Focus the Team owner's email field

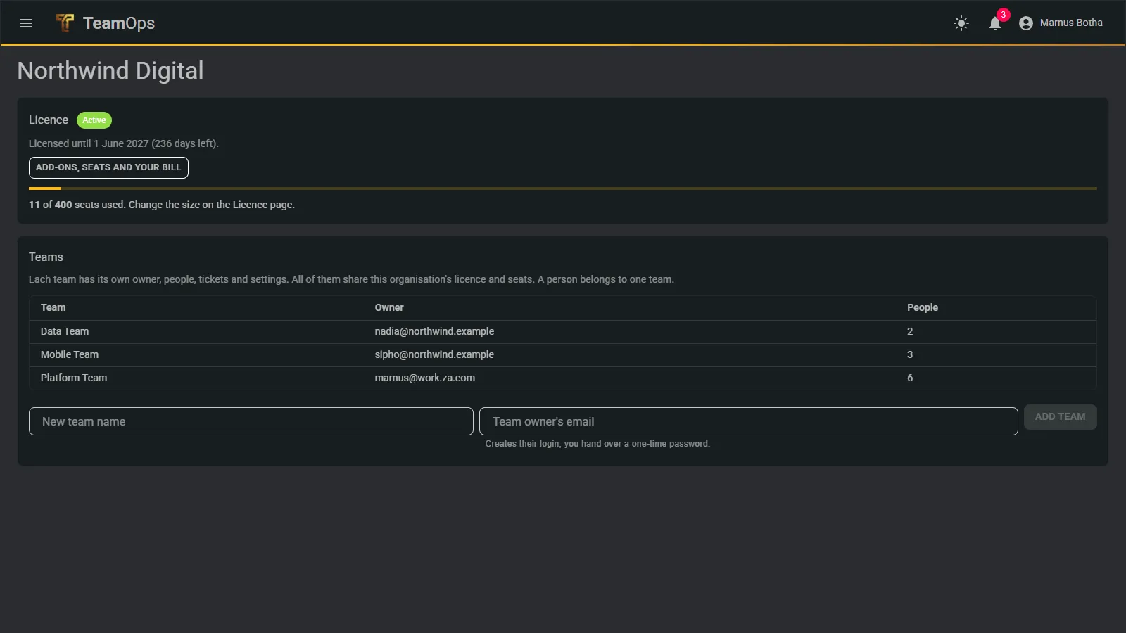(x=749, y=421)
